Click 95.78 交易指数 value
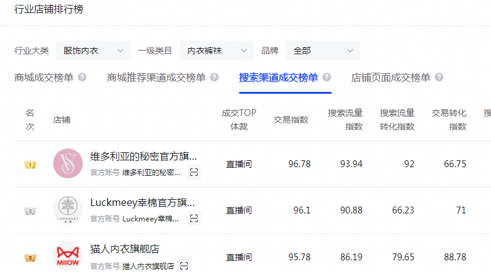Screen dimensions: 491x272 tap(300, 257)
